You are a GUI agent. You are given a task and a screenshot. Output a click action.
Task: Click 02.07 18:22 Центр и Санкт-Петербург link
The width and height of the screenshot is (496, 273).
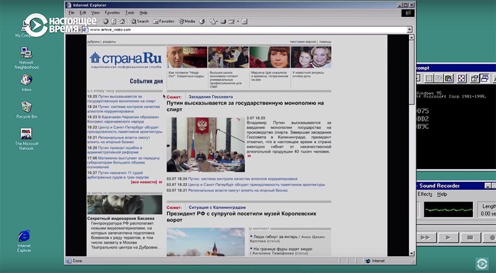(246, 185)
